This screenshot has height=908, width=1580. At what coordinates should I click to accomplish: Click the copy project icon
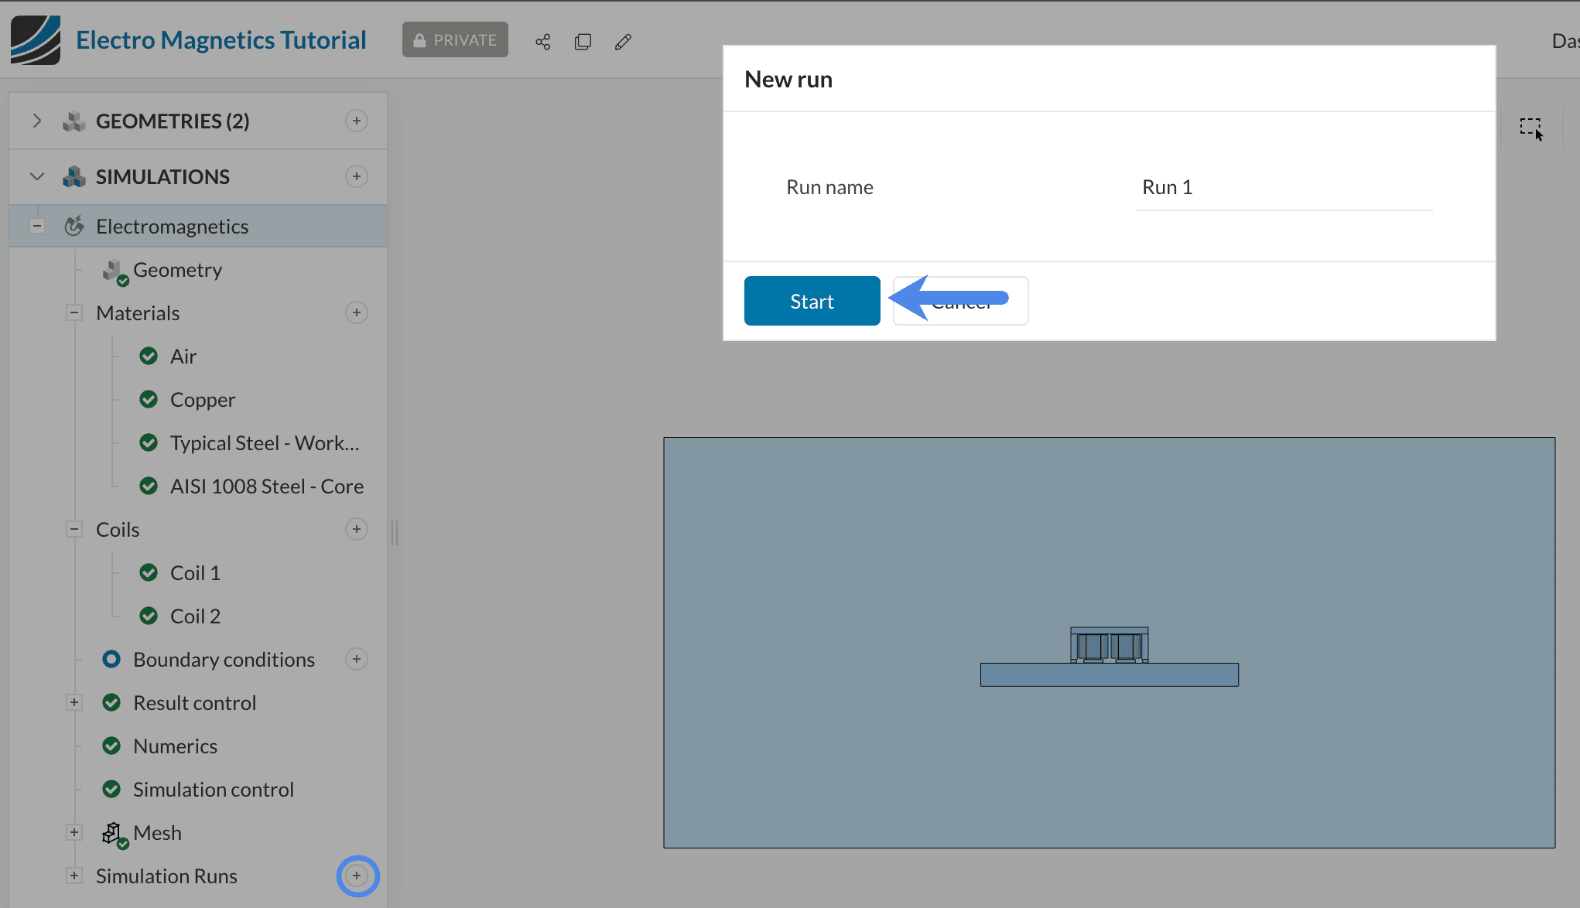(583, 42)
